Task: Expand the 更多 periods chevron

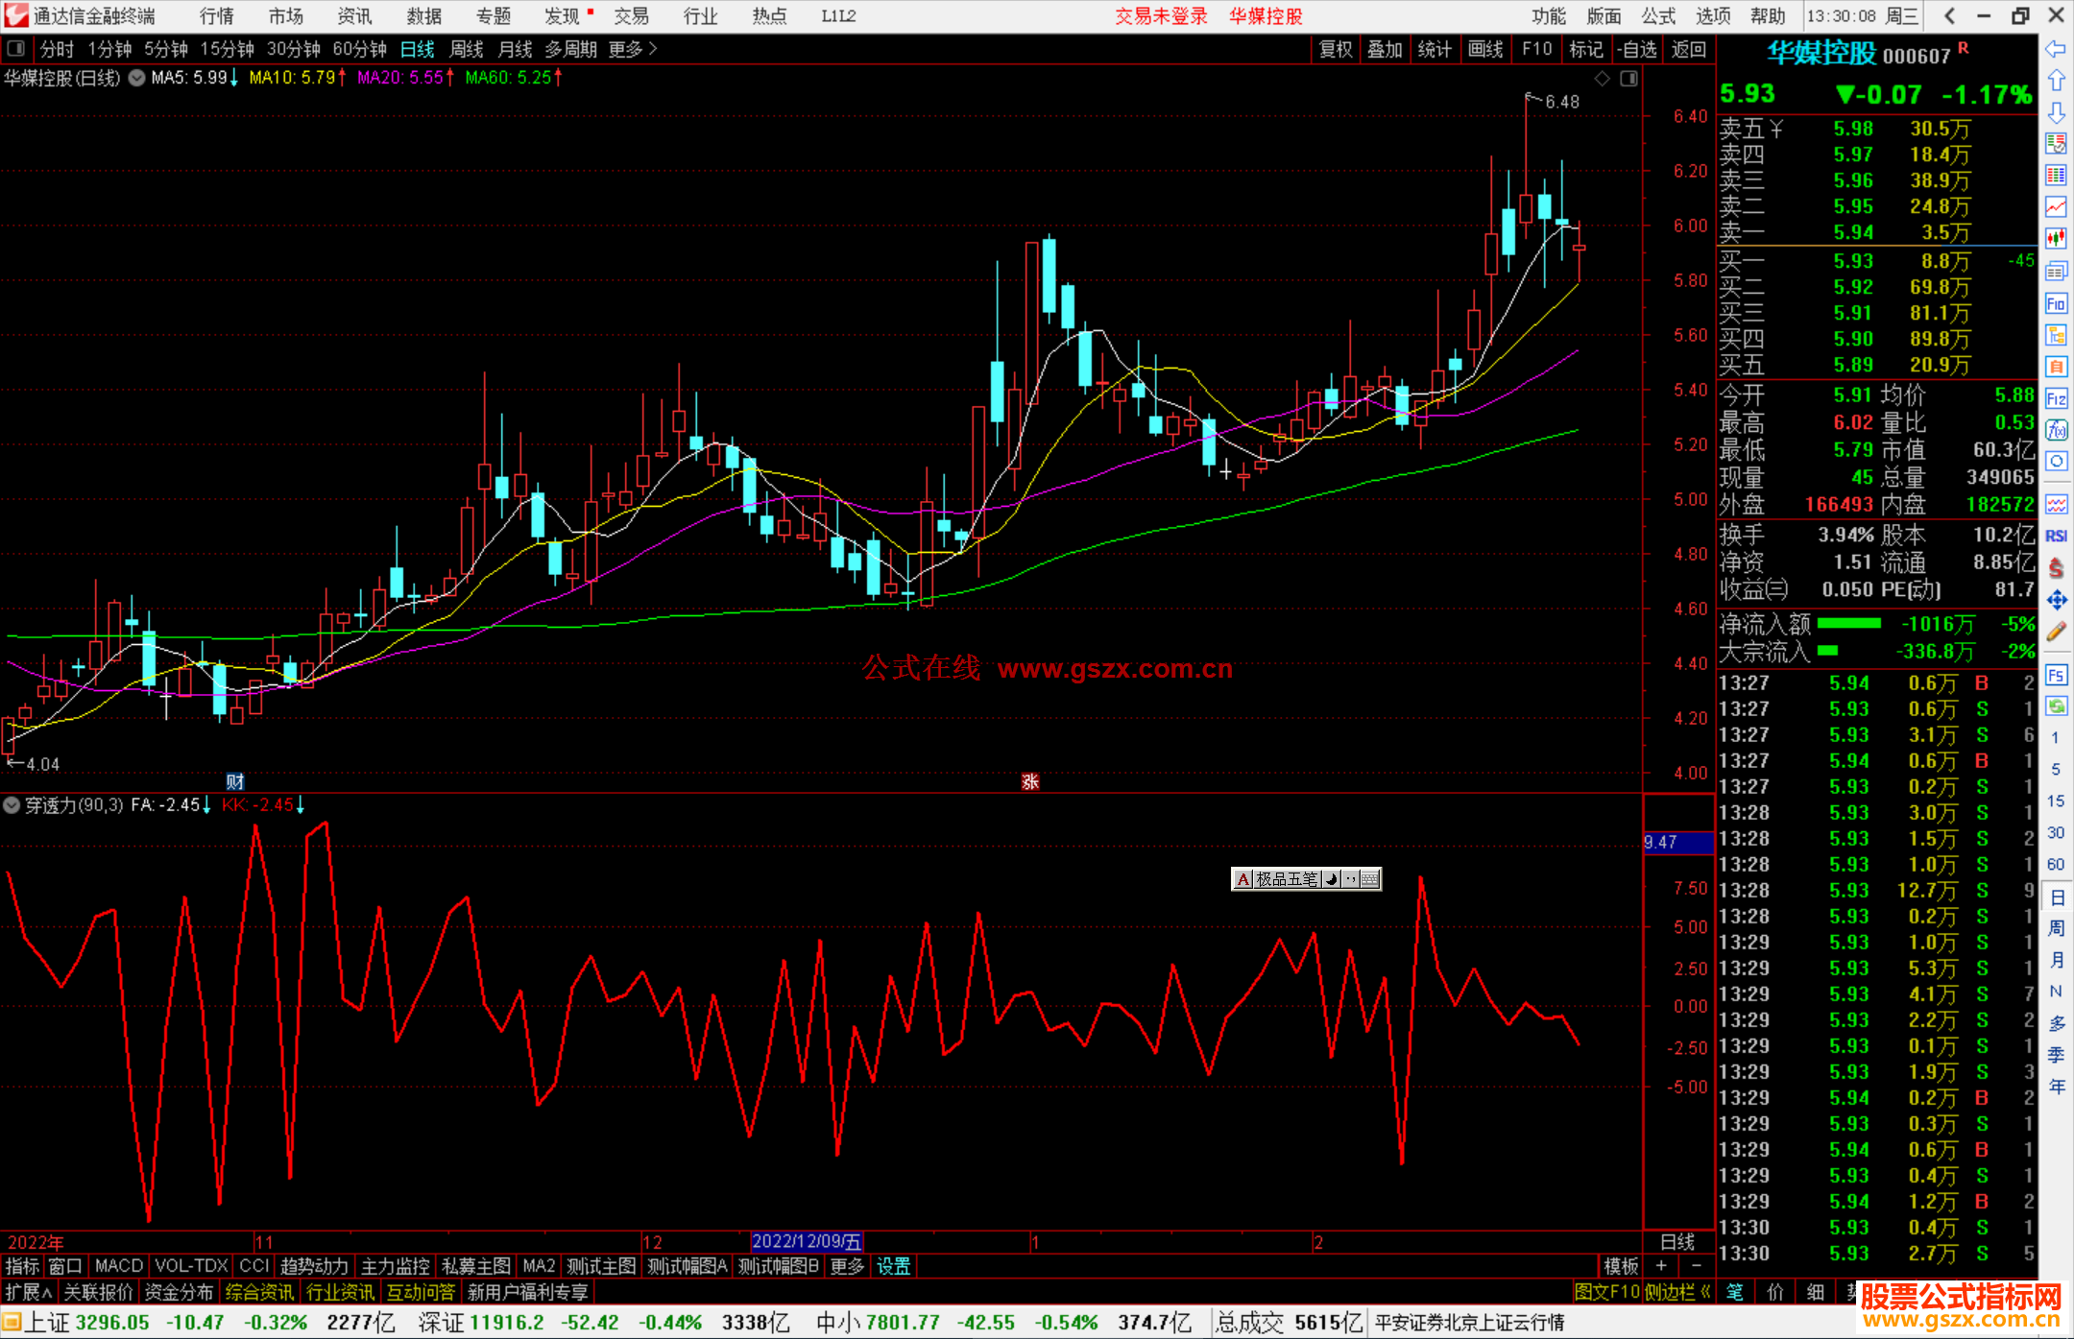Action: (653, 48)
